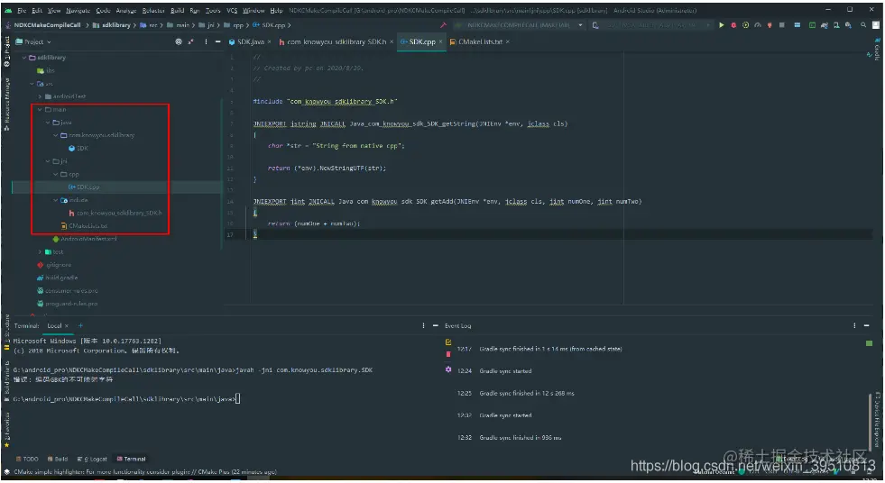885x483 pixels.
Task: Click the locate target icon in Project panel
Action: coord(179,41)
